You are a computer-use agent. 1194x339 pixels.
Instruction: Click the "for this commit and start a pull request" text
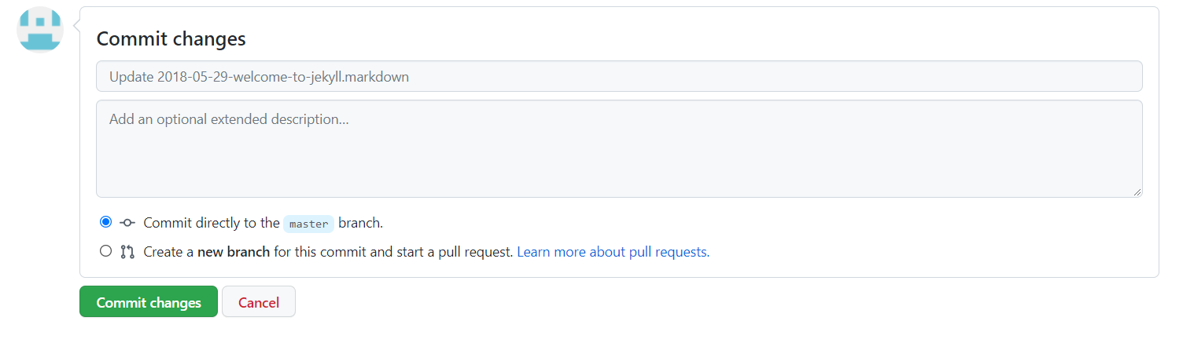(393, 253)
